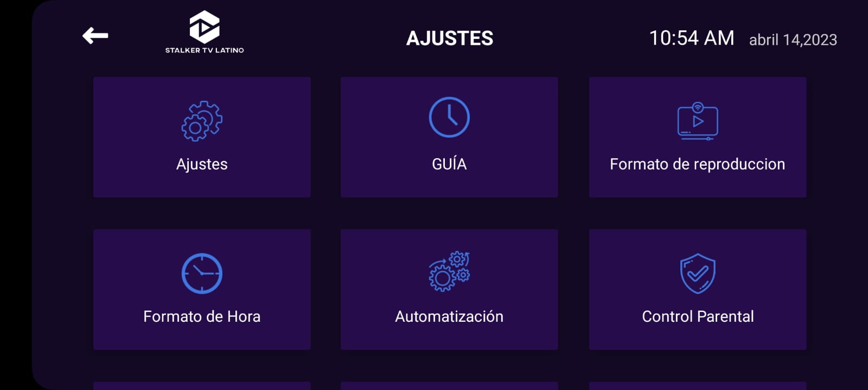Click the shield checkmark parental icon
Viewport: 868px width, 390px height.
point(698,274)
